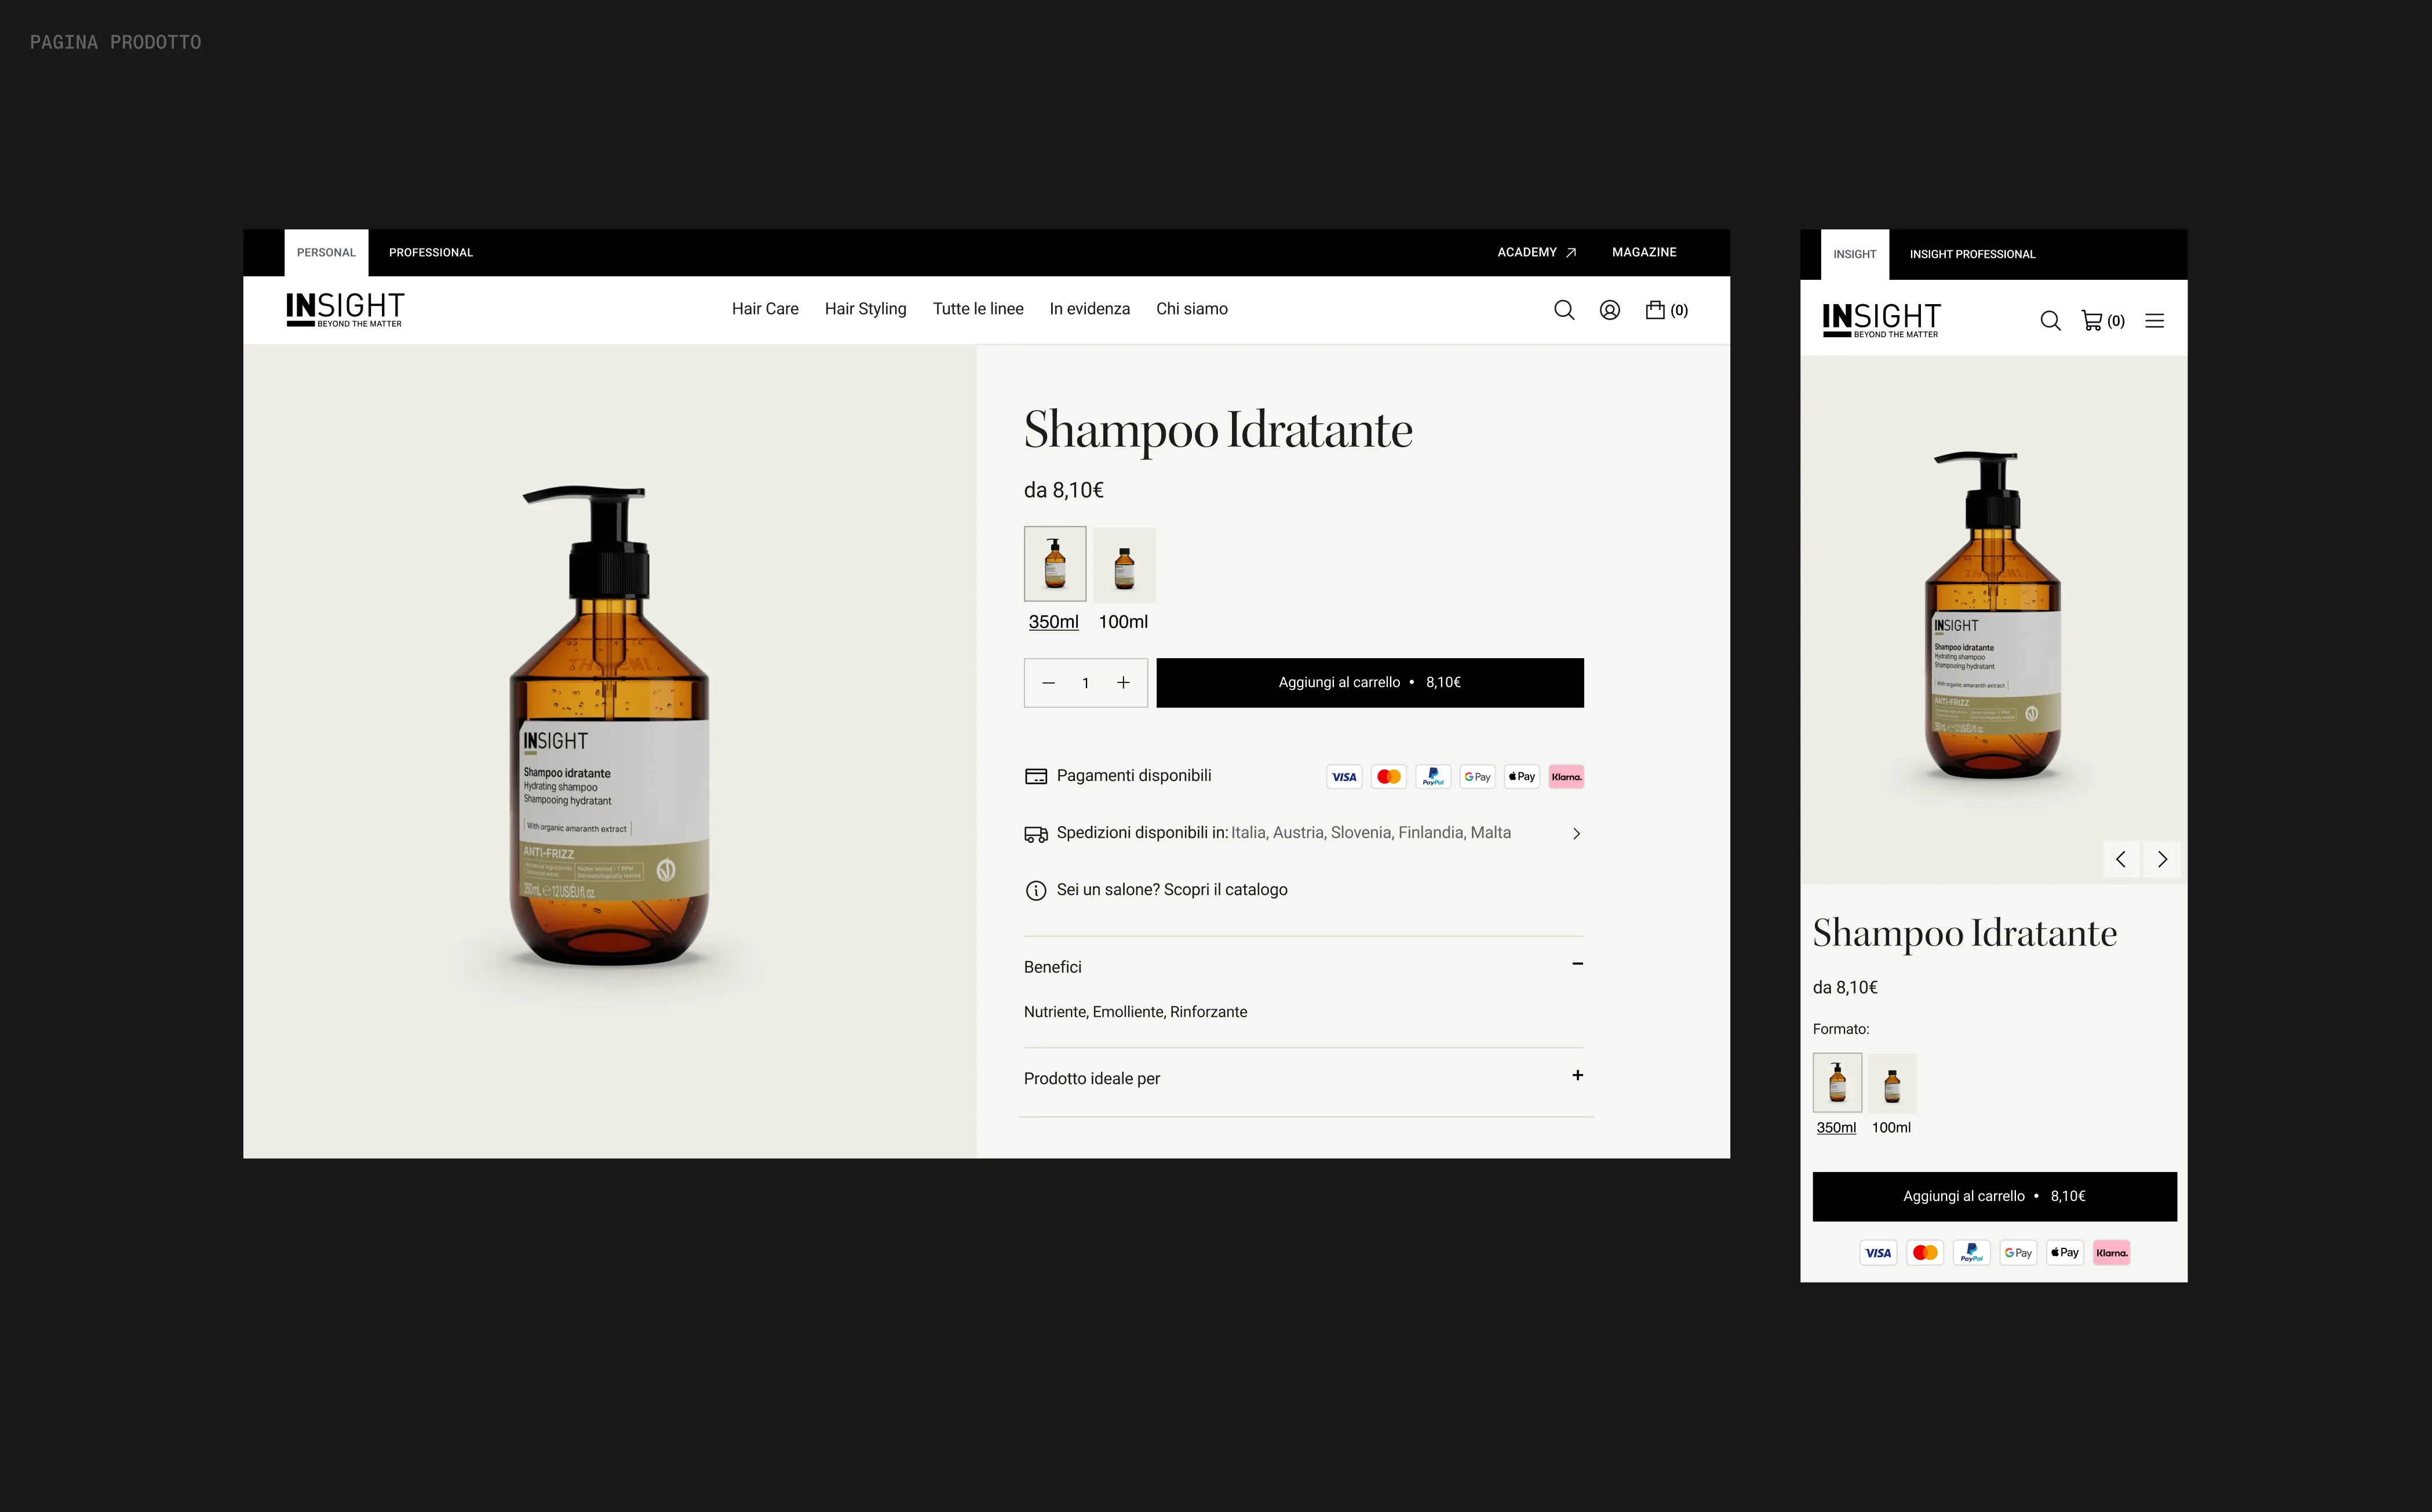Select Apple Pay icon in desktop view
This screenshot has width=2432, height=1512.
click(1522, 777)
